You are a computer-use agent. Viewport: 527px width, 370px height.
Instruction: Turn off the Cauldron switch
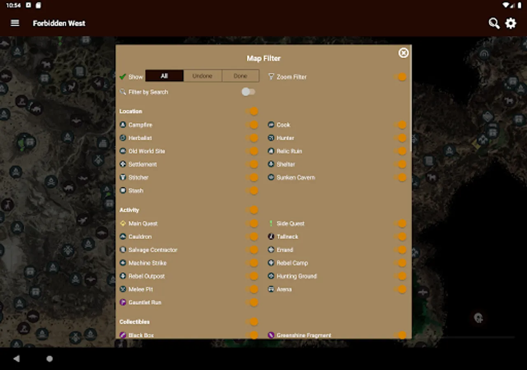point(252,236)
